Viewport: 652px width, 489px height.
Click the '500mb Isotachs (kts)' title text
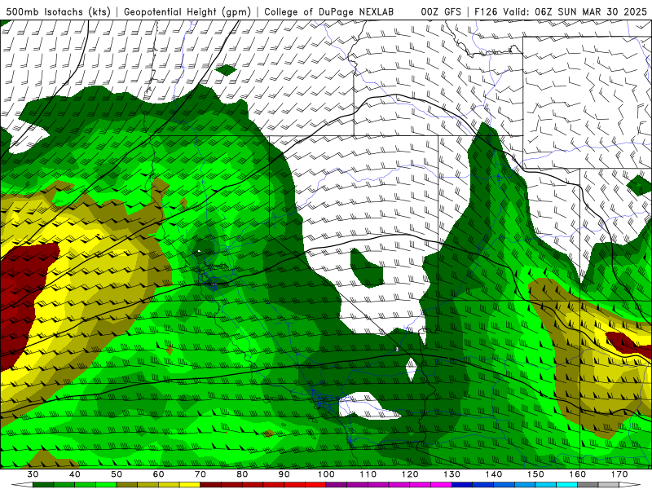(x=58, y=12)
